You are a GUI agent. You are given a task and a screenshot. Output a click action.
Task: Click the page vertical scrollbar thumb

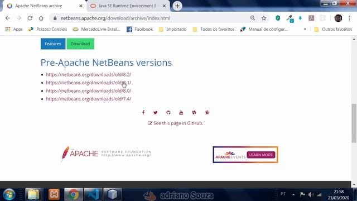point(354,123)
